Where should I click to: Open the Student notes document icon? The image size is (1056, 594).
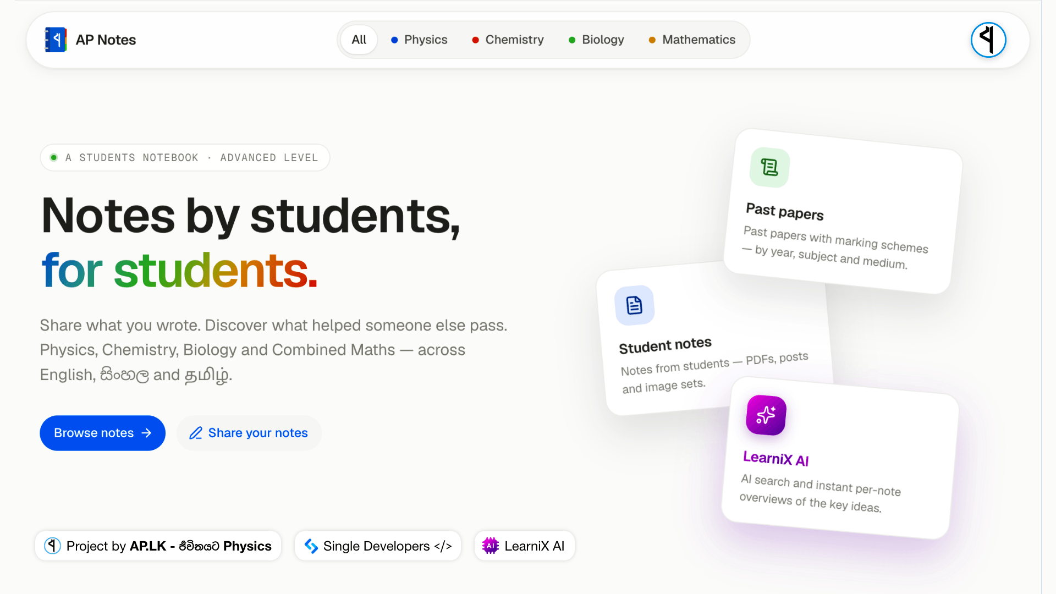[x=634, y=305]
